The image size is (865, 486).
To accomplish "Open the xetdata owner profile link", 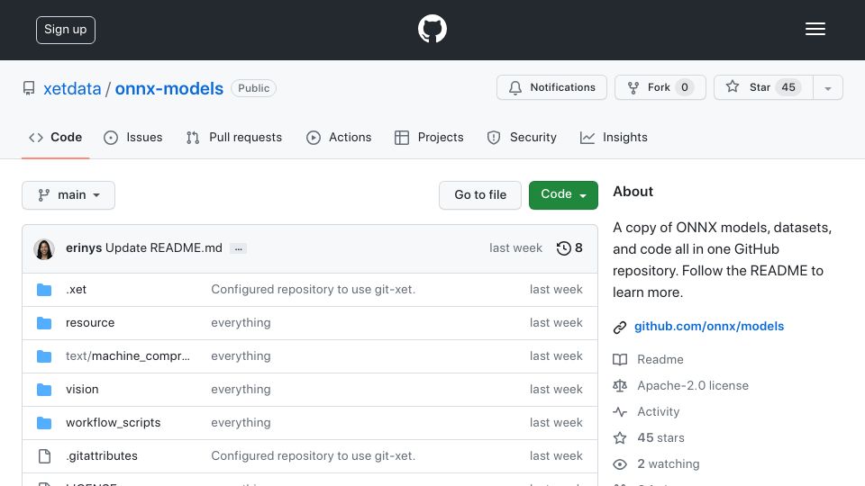I will point(72,88).
